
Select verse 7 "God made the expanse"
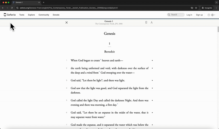click(x=110, y=126)
